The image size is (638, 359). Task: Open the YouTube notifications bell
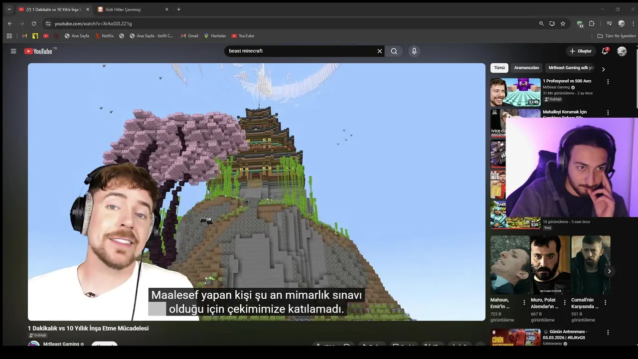click(605, 51)
